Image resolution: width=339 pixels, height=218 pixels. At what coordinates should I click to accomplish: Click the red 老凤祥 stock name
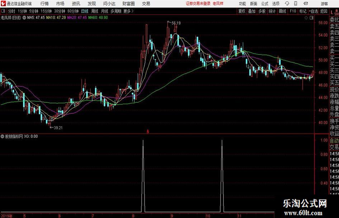click(218, 4)
